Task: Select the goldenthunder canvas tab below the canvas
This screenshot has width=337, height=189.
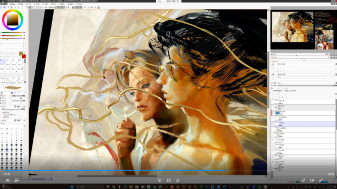Action: tap(41, 179)
